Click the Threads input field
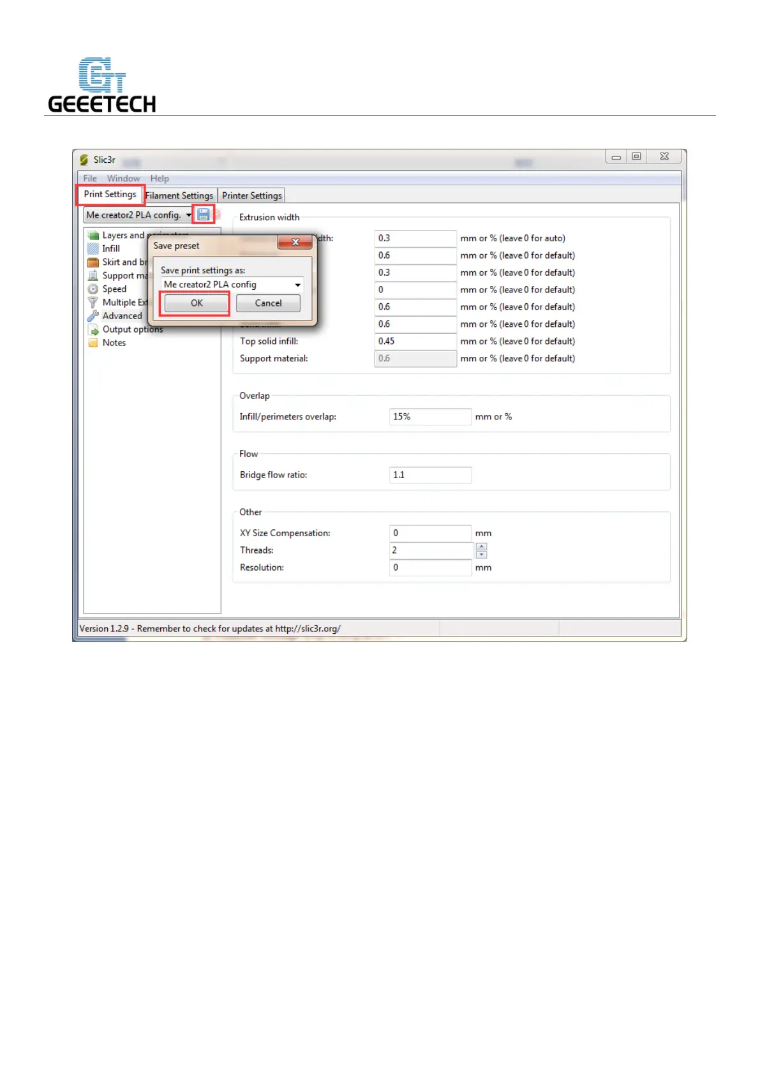Image resolution: width=760 pixels, height=1075 pixels. tap(431, 550)
